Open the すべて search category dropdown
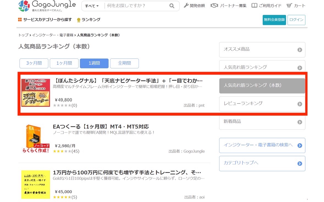The height and width of the screenshot is (202, 324). 92,6
